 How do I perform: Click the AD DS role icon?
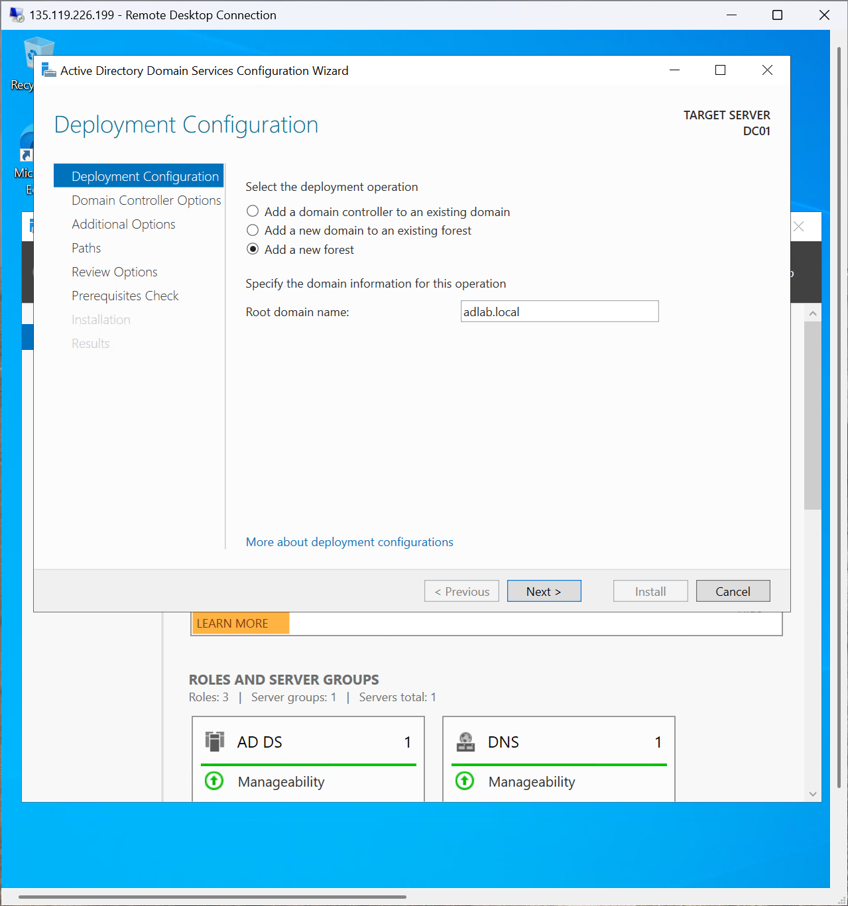tap(214, 742)
